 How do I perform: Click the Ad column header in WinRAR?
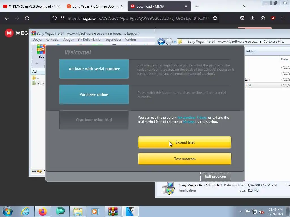(x=38, y=71)
